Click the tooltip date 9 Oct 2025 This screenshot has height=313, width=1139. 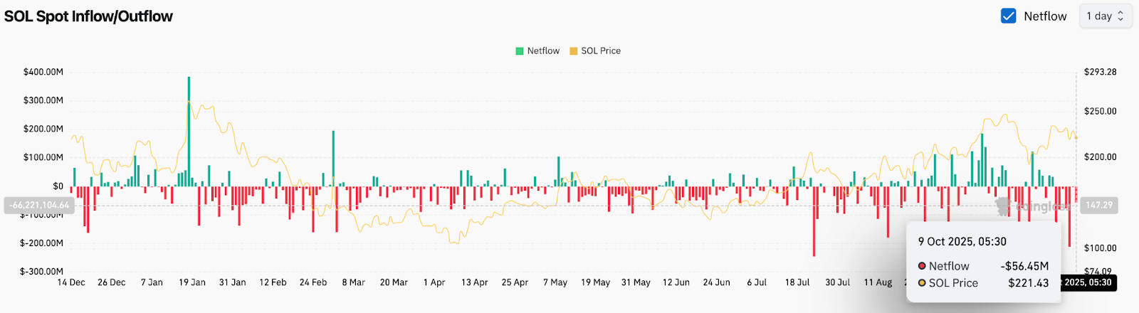(x=962, y=242)
